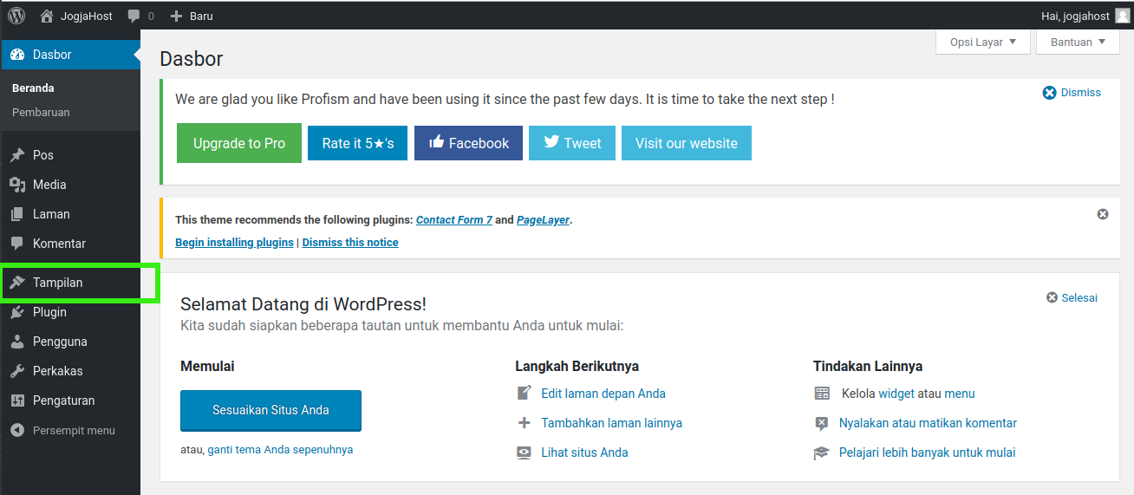Screen dimensions: 1134x495
Task: Click the WordPress logo icon
Action: 16,16
